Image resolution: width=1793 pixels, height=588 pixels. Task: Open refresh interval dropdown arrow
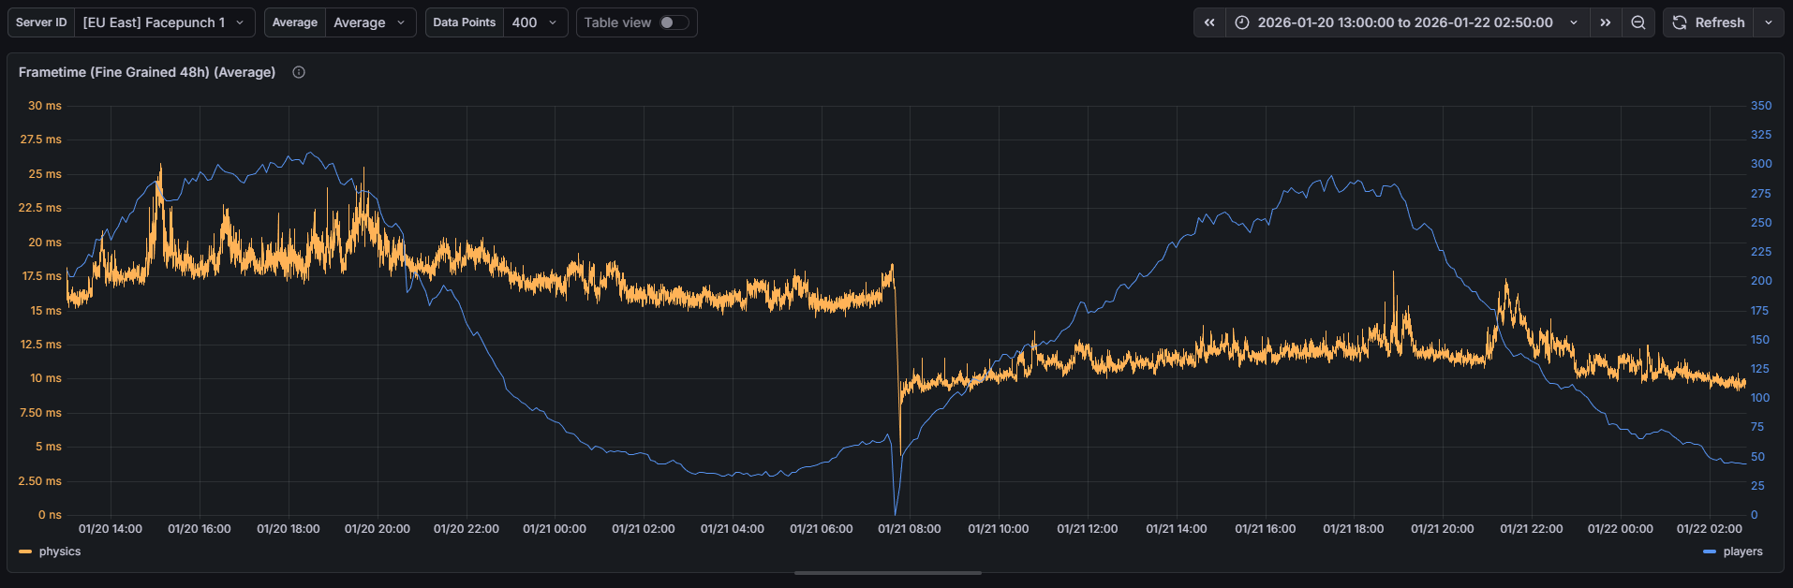click(x=1769, y=22)
